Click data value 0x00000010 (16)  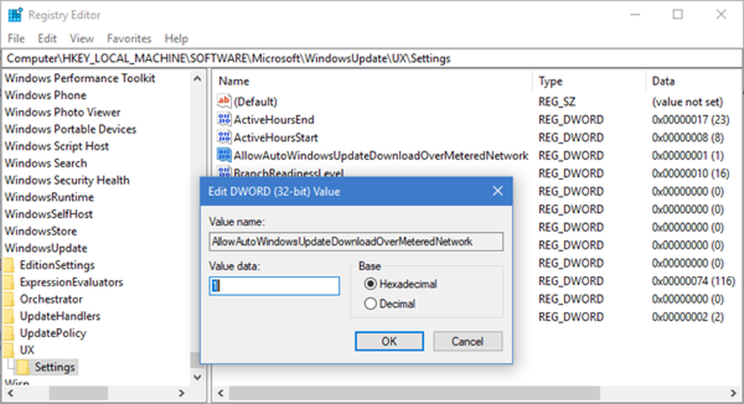[690, 173]
